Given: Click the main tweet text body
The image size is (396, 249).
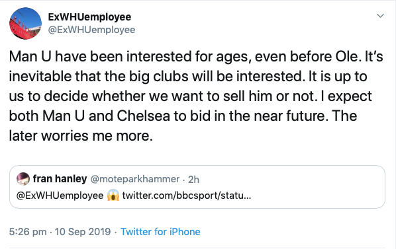Looking at the screenshot, I should point(196,96).
